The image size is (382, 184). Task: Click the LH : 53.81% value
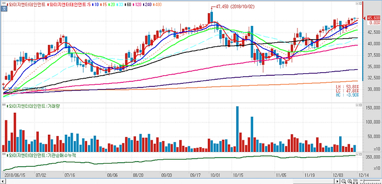347,87
